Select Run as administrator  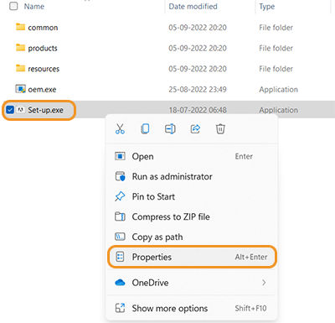pos(192,176)
